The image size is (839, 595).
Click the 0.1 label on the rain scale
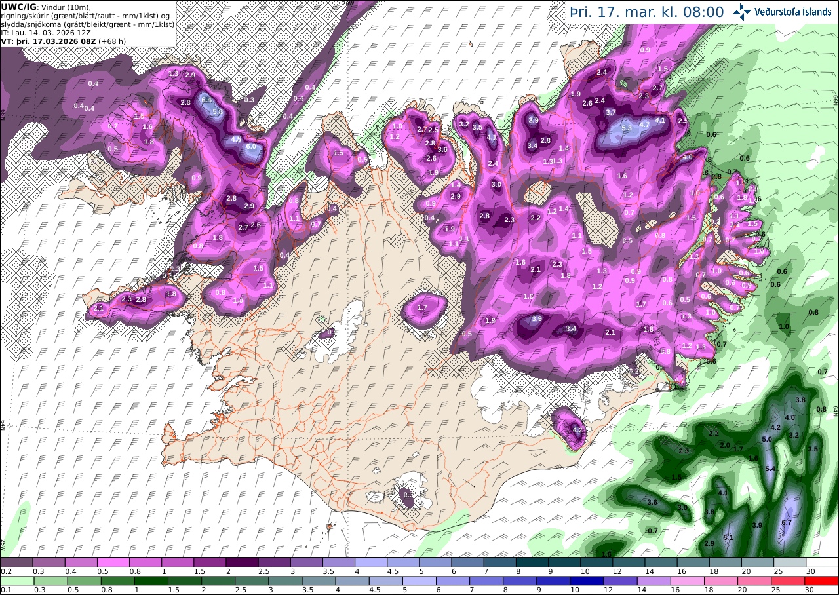click(5, 590)
